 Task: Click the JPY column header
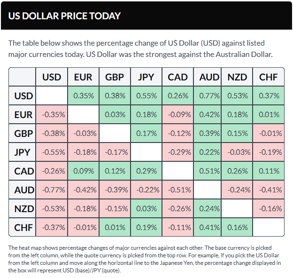click(146, 77)
